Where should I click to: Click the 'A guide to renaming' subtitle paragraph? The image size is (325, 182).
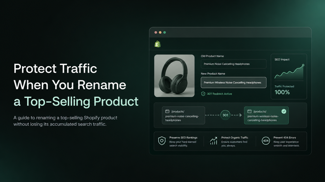point(65,121)
